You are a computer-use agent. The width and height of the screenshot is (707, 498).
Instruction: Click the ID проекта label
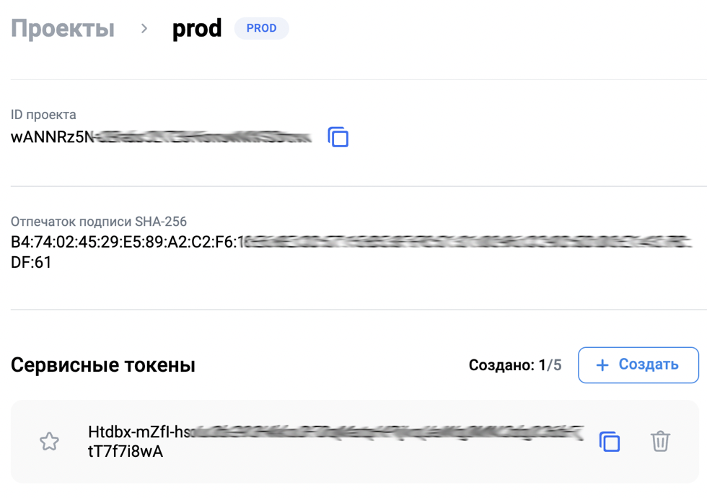43,115
